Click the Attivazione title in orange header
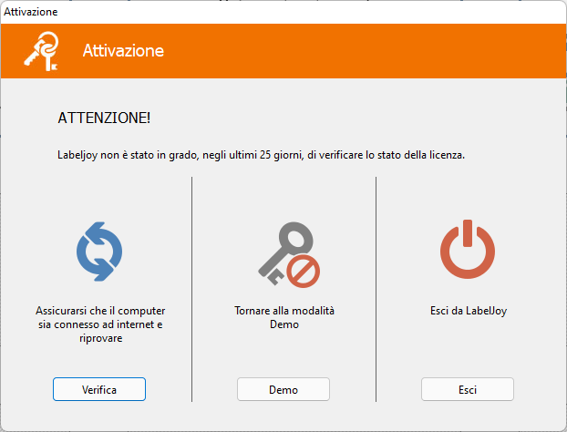Screen dimensions: 567x432 click(123, 51)
